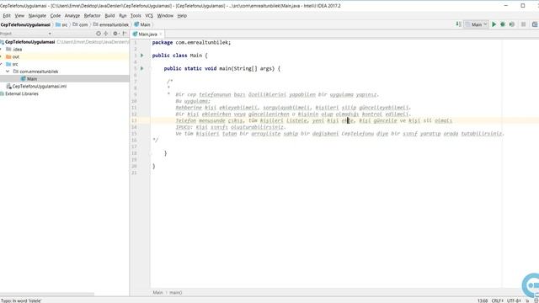Screen dimensions: 539x303
Task: Click 'public class Main {' code line
Action: pyautogui.click(x=179, y=56)
